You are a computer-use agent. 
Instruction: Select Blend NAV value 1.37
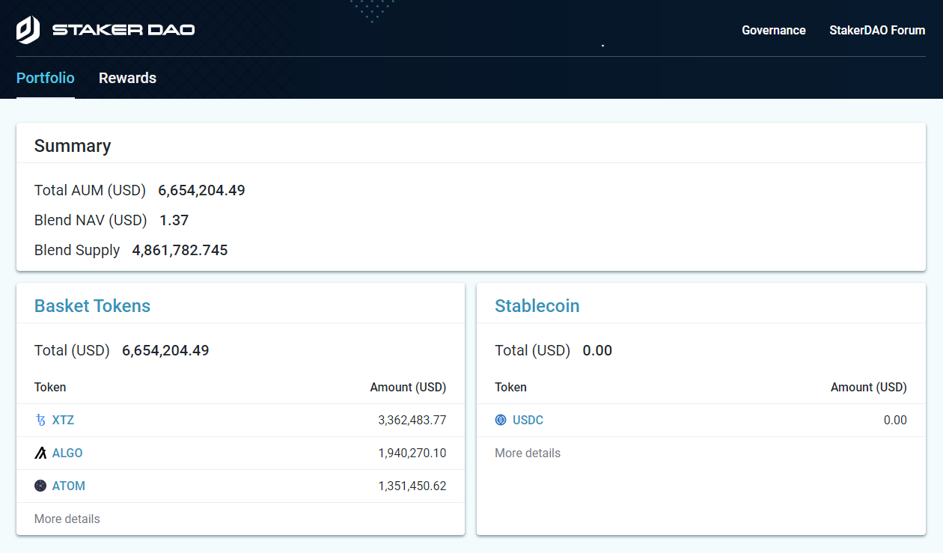coord(174,221)
